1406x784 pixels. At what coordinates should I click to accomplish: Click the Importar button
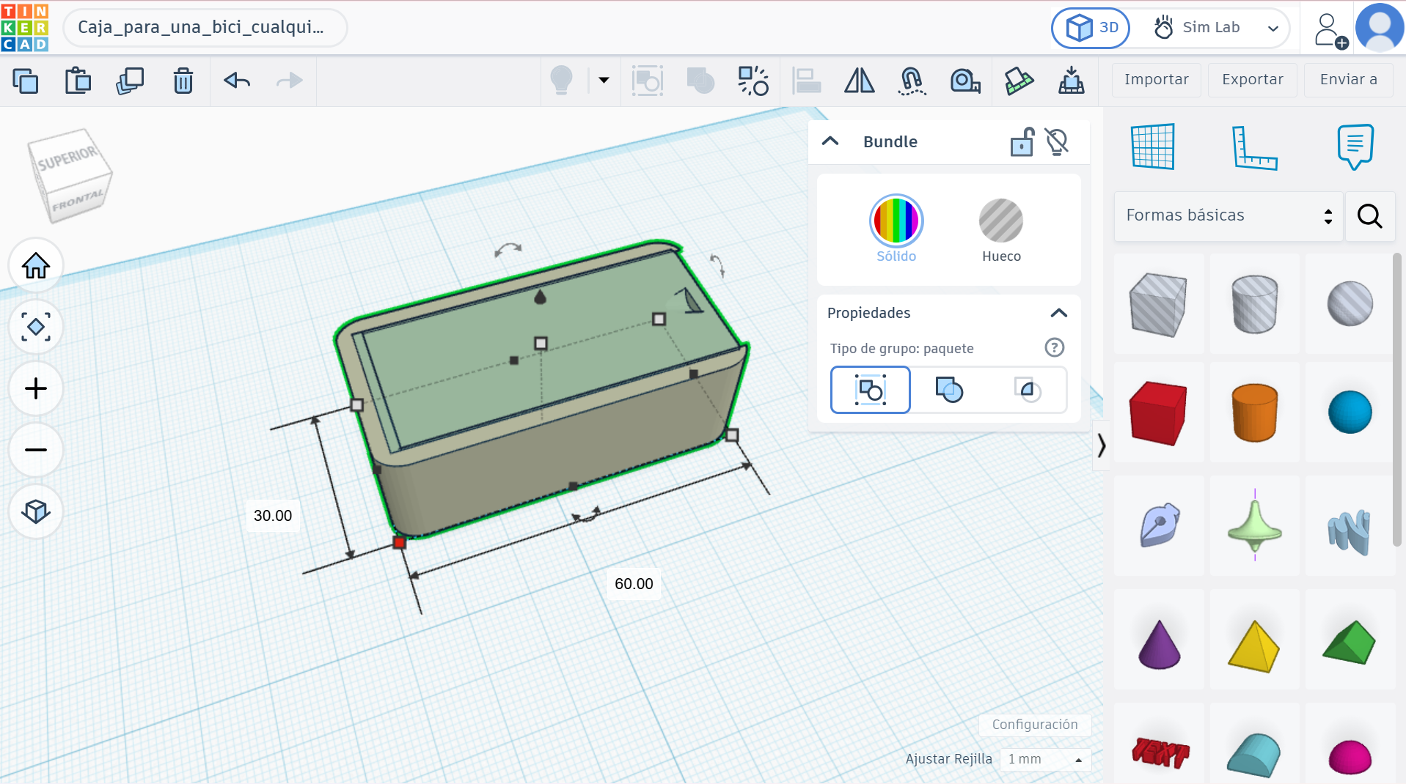(x=1157, y=80)
